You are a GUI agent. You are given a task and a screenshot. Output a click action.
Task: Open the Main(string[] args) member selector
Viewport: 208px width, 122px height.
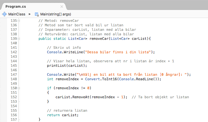pos(56,14)
